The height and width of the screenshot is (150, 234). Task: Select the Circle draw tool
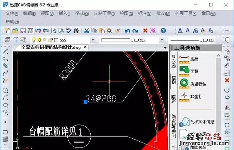pyautogui.click(x=5, y=90)
